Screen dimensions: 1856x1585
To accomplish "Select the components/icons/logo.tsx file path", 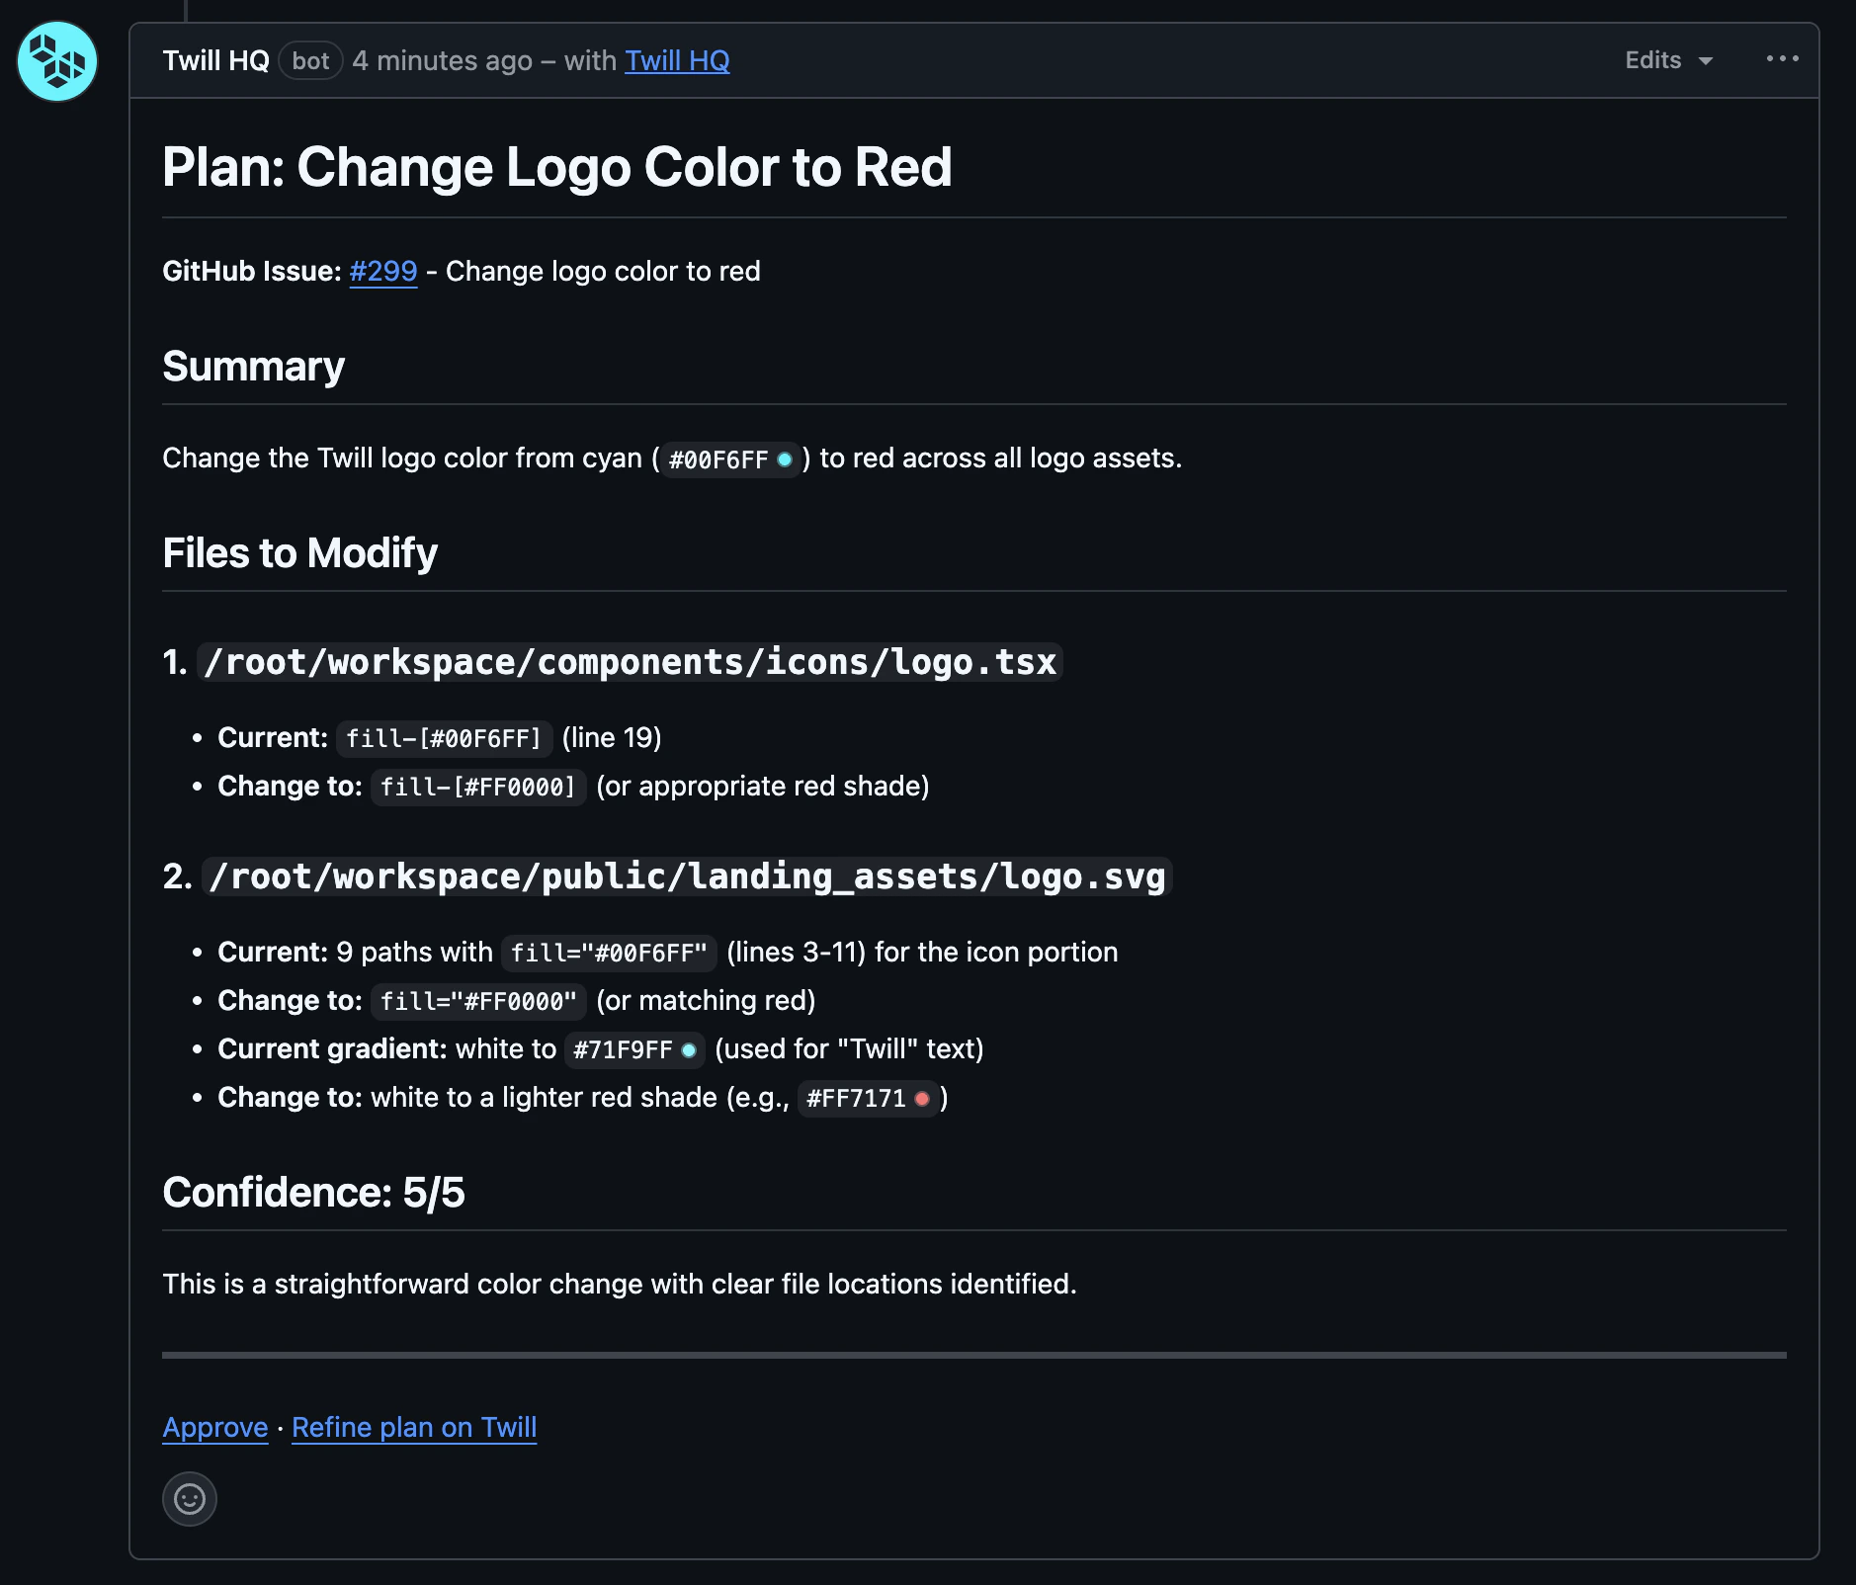I will click(x=631, y=662).
